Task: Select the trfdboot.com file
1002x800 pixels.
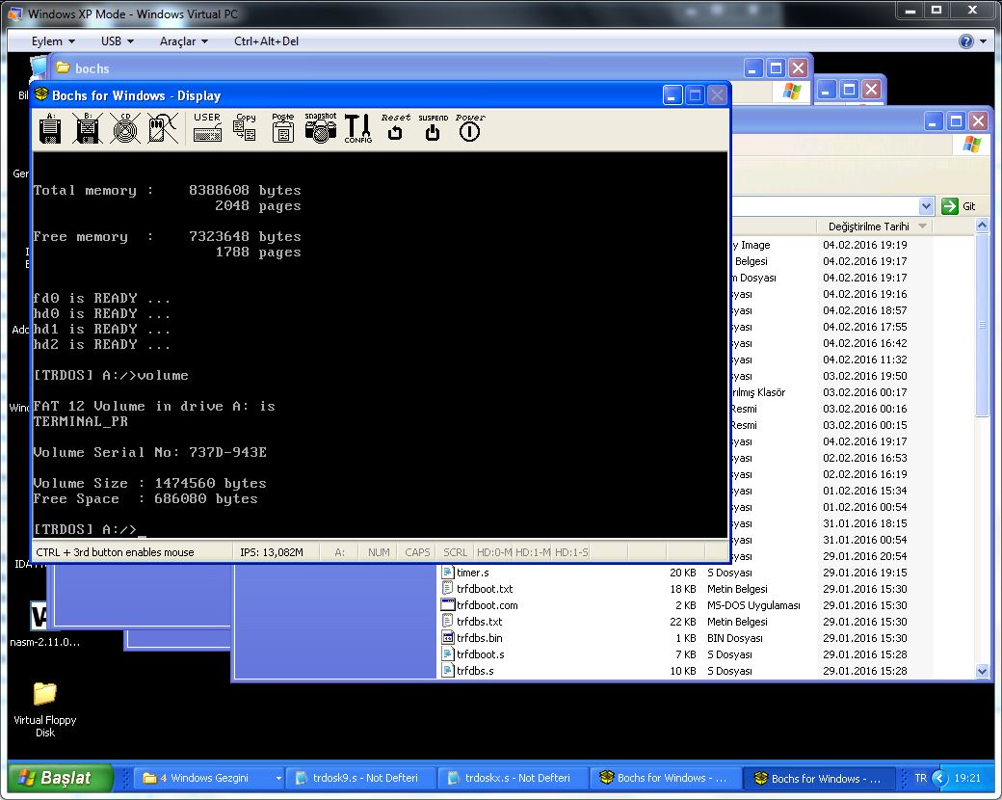Action: point(487,605)
